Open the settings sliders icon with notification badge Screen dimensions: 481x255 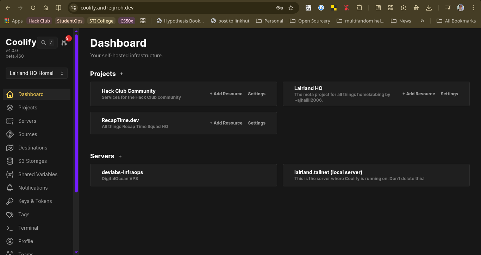64,43
